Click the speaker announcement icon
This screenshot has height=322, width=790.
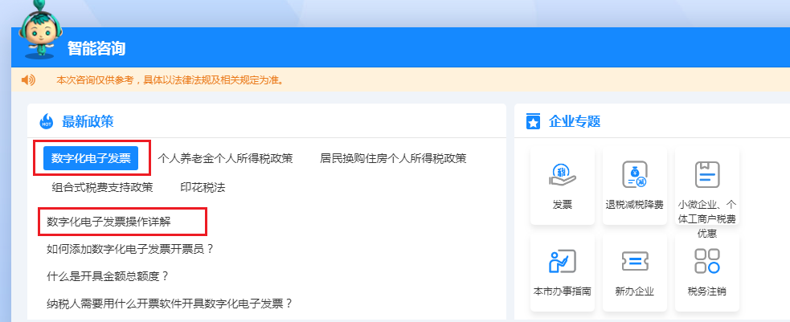28,80
